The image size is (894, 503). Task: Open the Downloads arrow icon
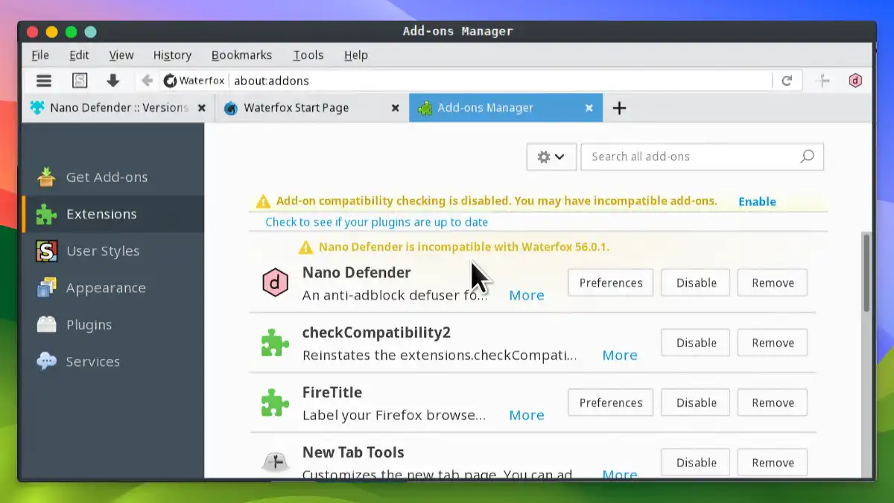click(113, 80)
